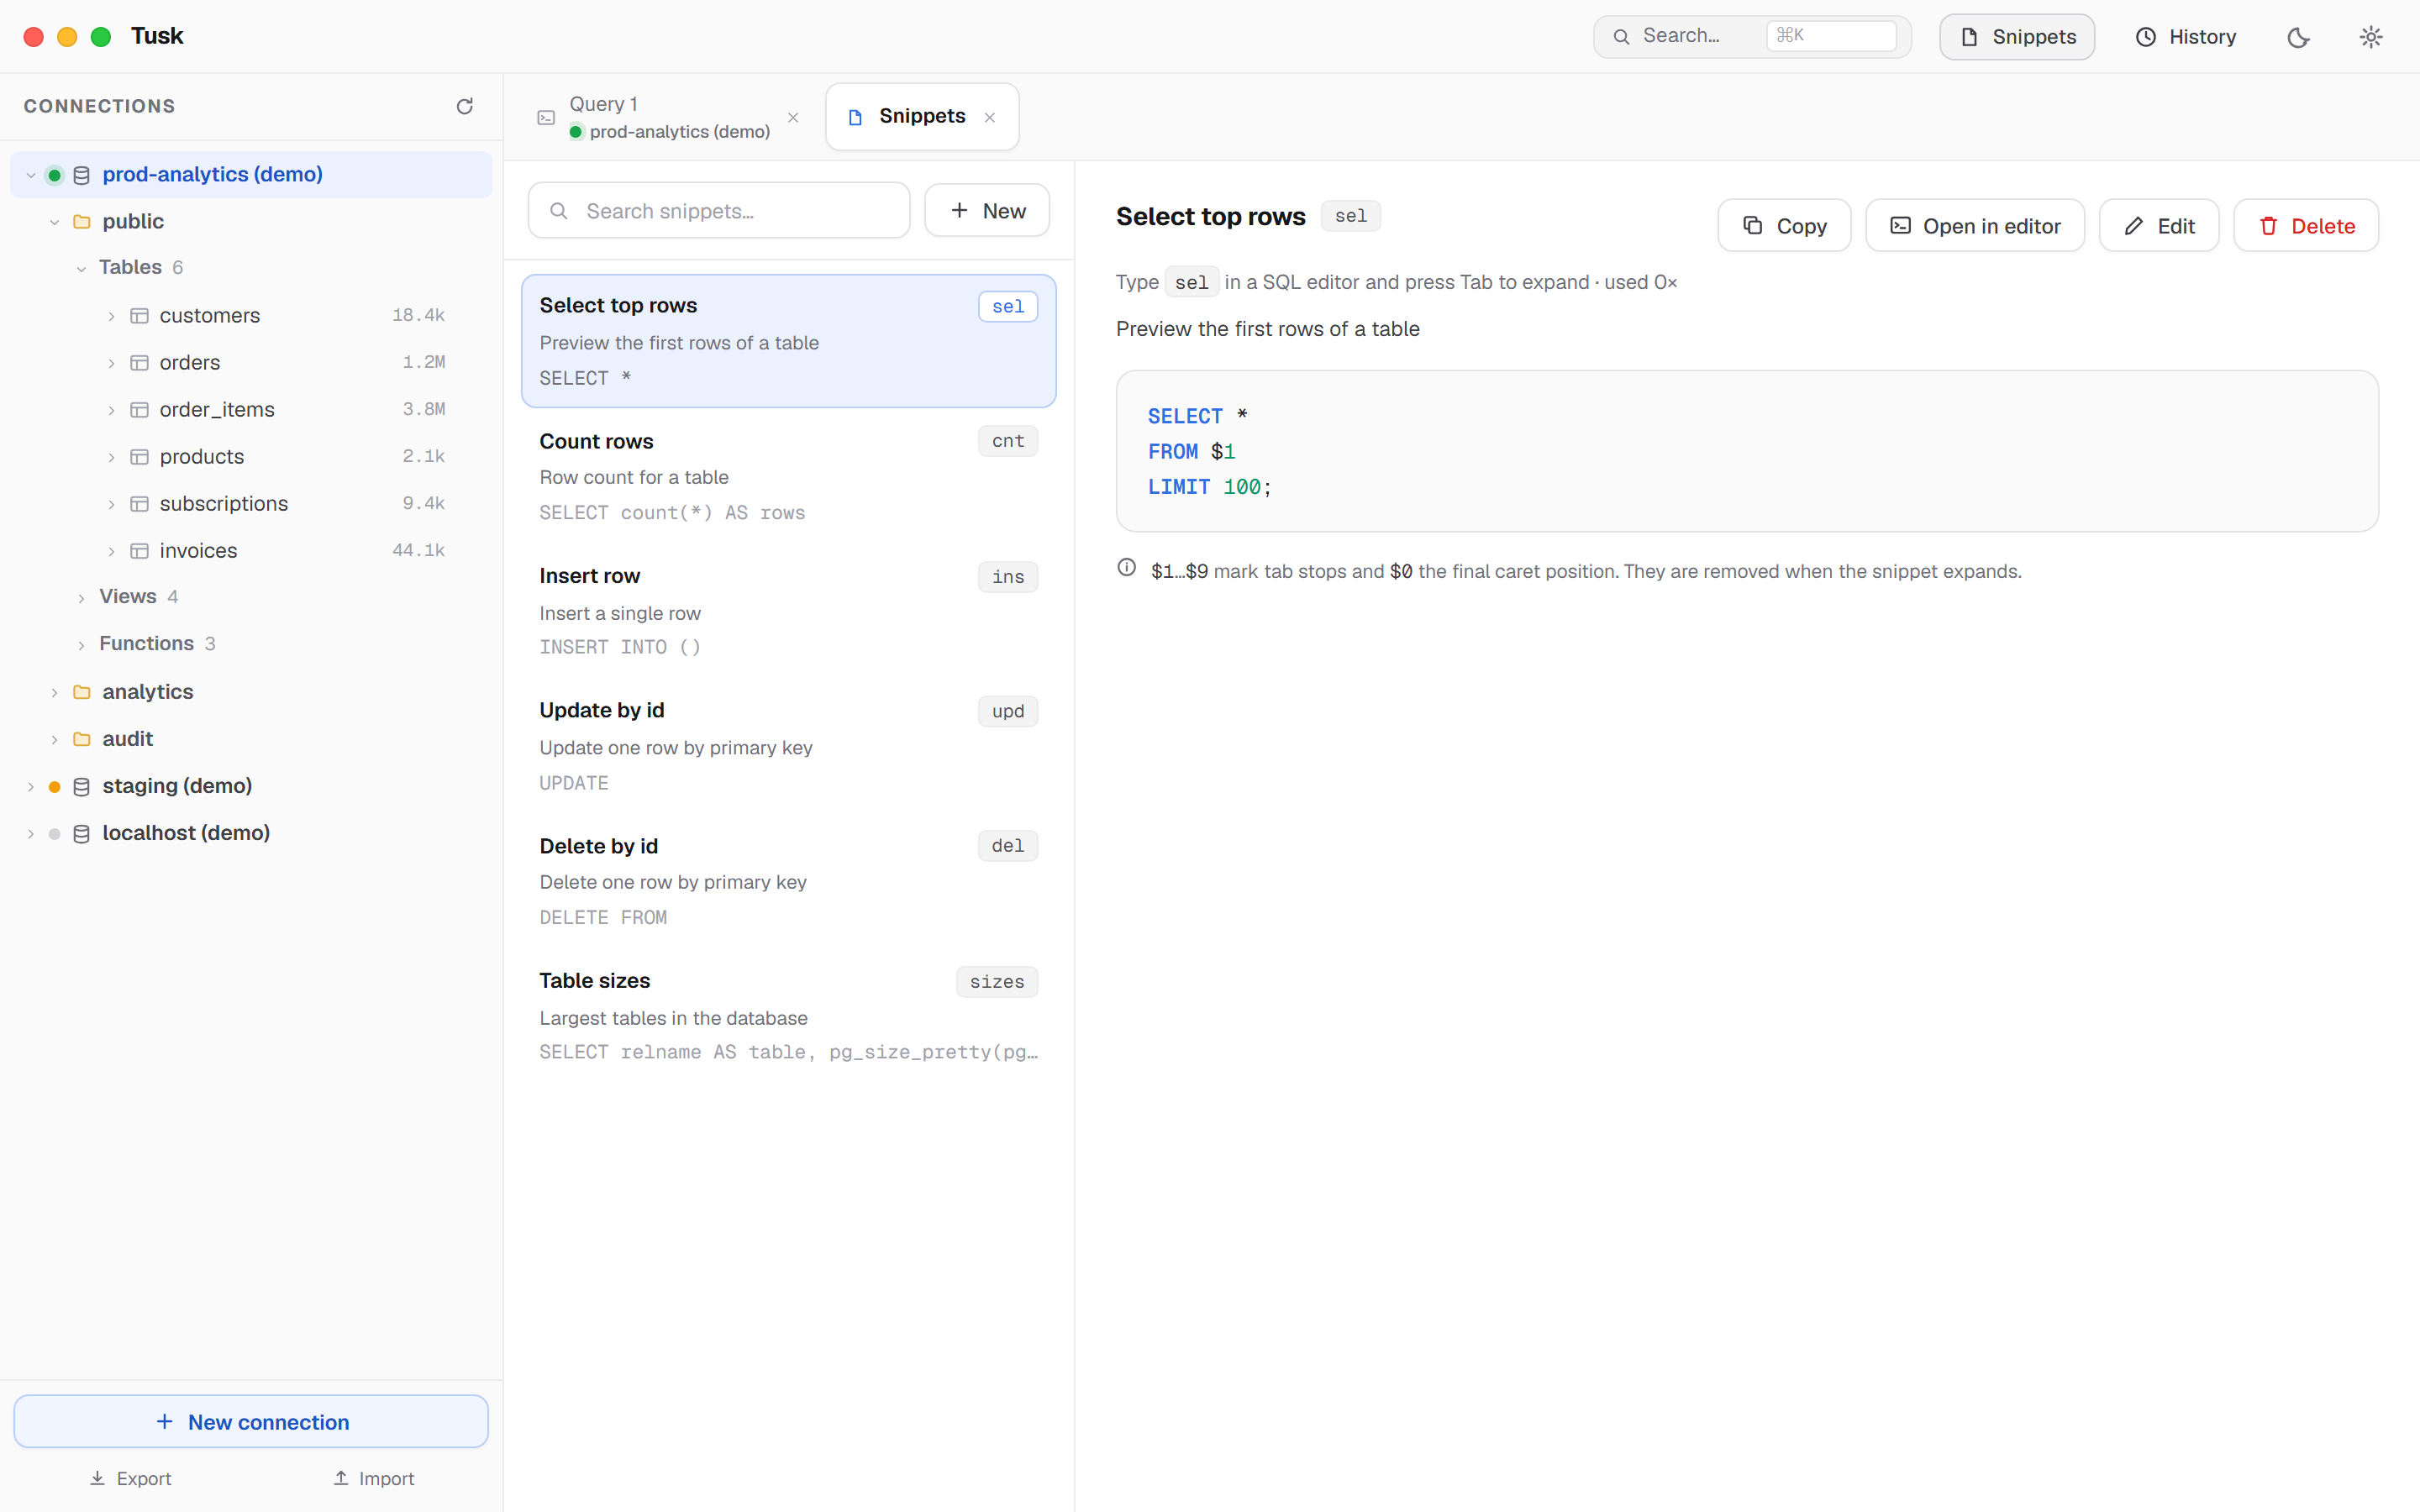Select the Count rows snippet
The height and width of the screenshot is (1512, 2420).
pos(788,476)
